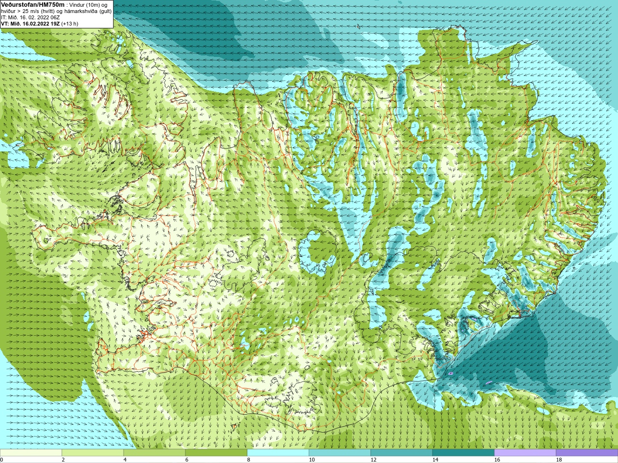Click the '18' scale label

[x=559, y=460]
